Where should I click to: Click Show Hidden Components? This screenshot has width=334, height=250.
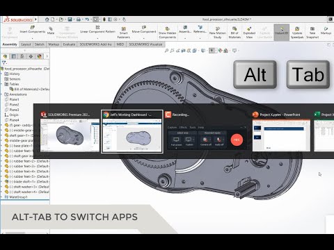click(168, 33)
